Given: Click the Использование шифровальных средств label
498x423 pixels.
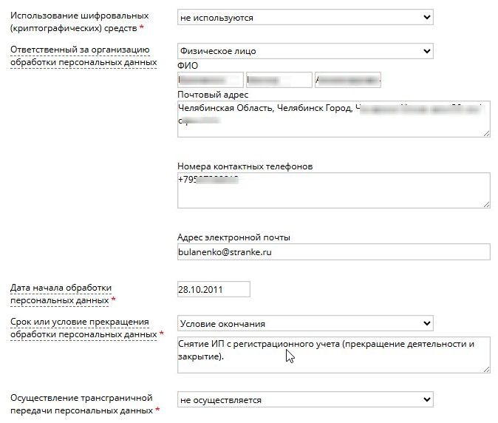Looking at the screenshot, I should (x=79, y=22).
